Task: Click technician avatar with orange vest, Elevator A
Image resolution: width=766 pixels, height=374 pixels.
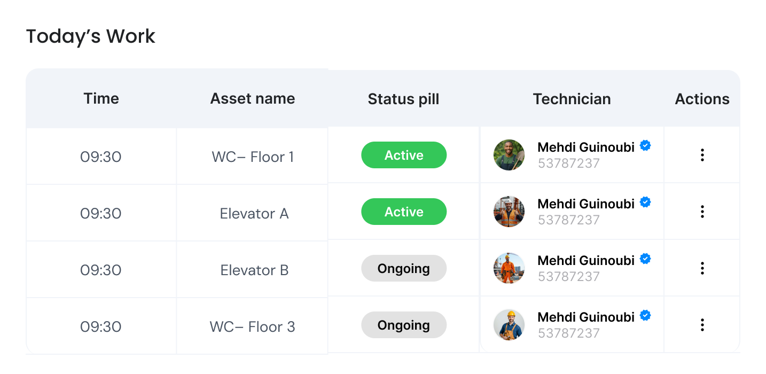Action: pyautogui.click(x=509, y=212)
